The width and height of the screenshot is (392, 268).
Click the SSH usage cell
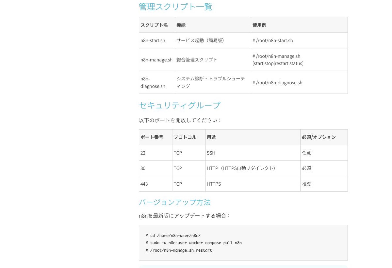click(253, 153)
